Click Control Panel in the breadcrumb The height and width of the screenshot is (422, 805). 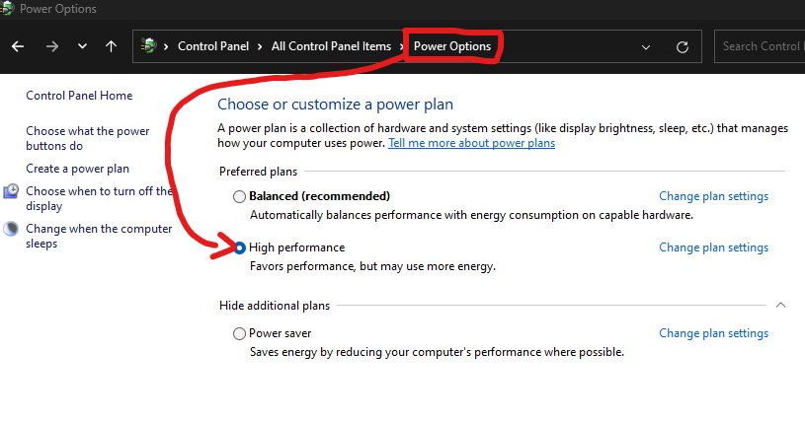click(212, 46)
